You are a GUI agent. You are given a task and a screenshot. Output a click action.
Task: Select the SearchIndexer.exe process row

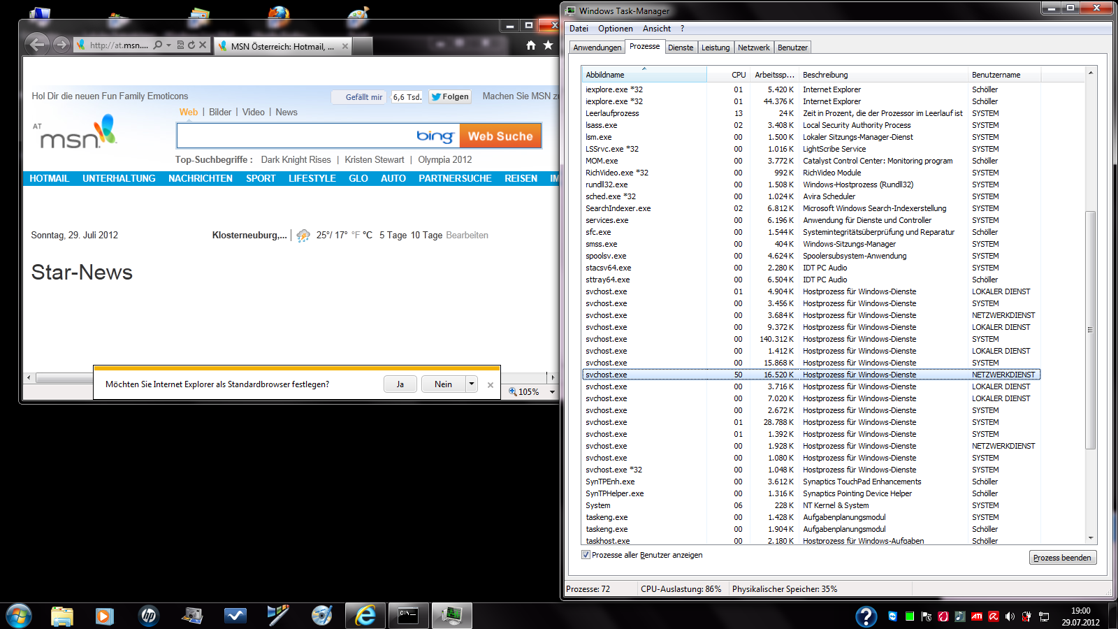[811, 208]
